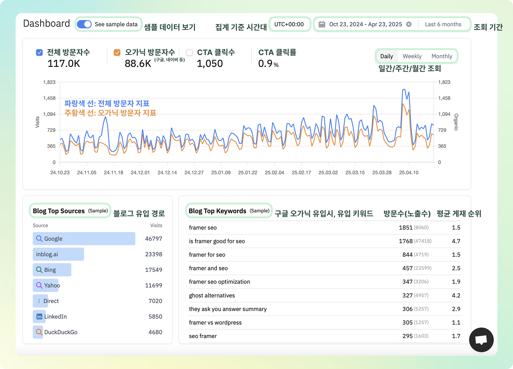
Task: Select the Daily view tab
Action: tap(387, 56)
